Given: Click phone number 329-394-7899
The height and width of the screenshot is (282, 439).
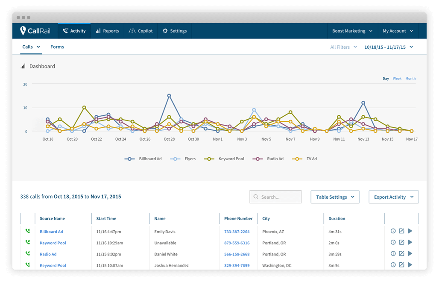Looking at the screenshot, I should click(x=237, y=265).
